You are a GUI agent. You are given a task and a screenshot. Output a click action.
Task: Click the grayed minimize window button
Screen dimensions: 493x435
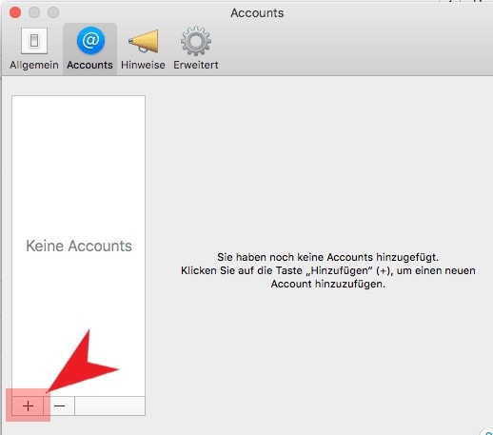(x=34, y=12)
